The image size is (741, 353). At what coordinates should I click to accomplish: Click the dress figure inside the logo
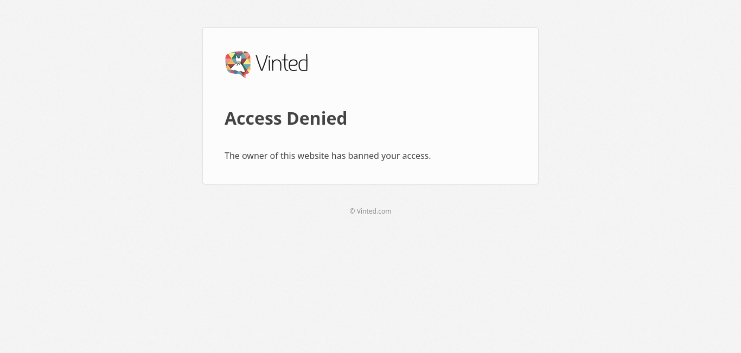point(238,63)
